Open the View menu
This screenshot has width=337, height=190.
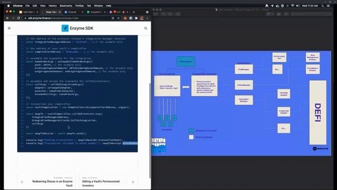(x=43, y=6)
